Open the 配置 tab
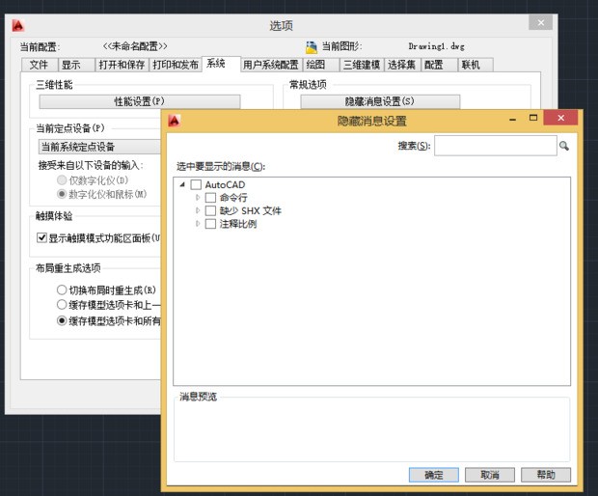598x496 pixels. (x=439, y=65)
